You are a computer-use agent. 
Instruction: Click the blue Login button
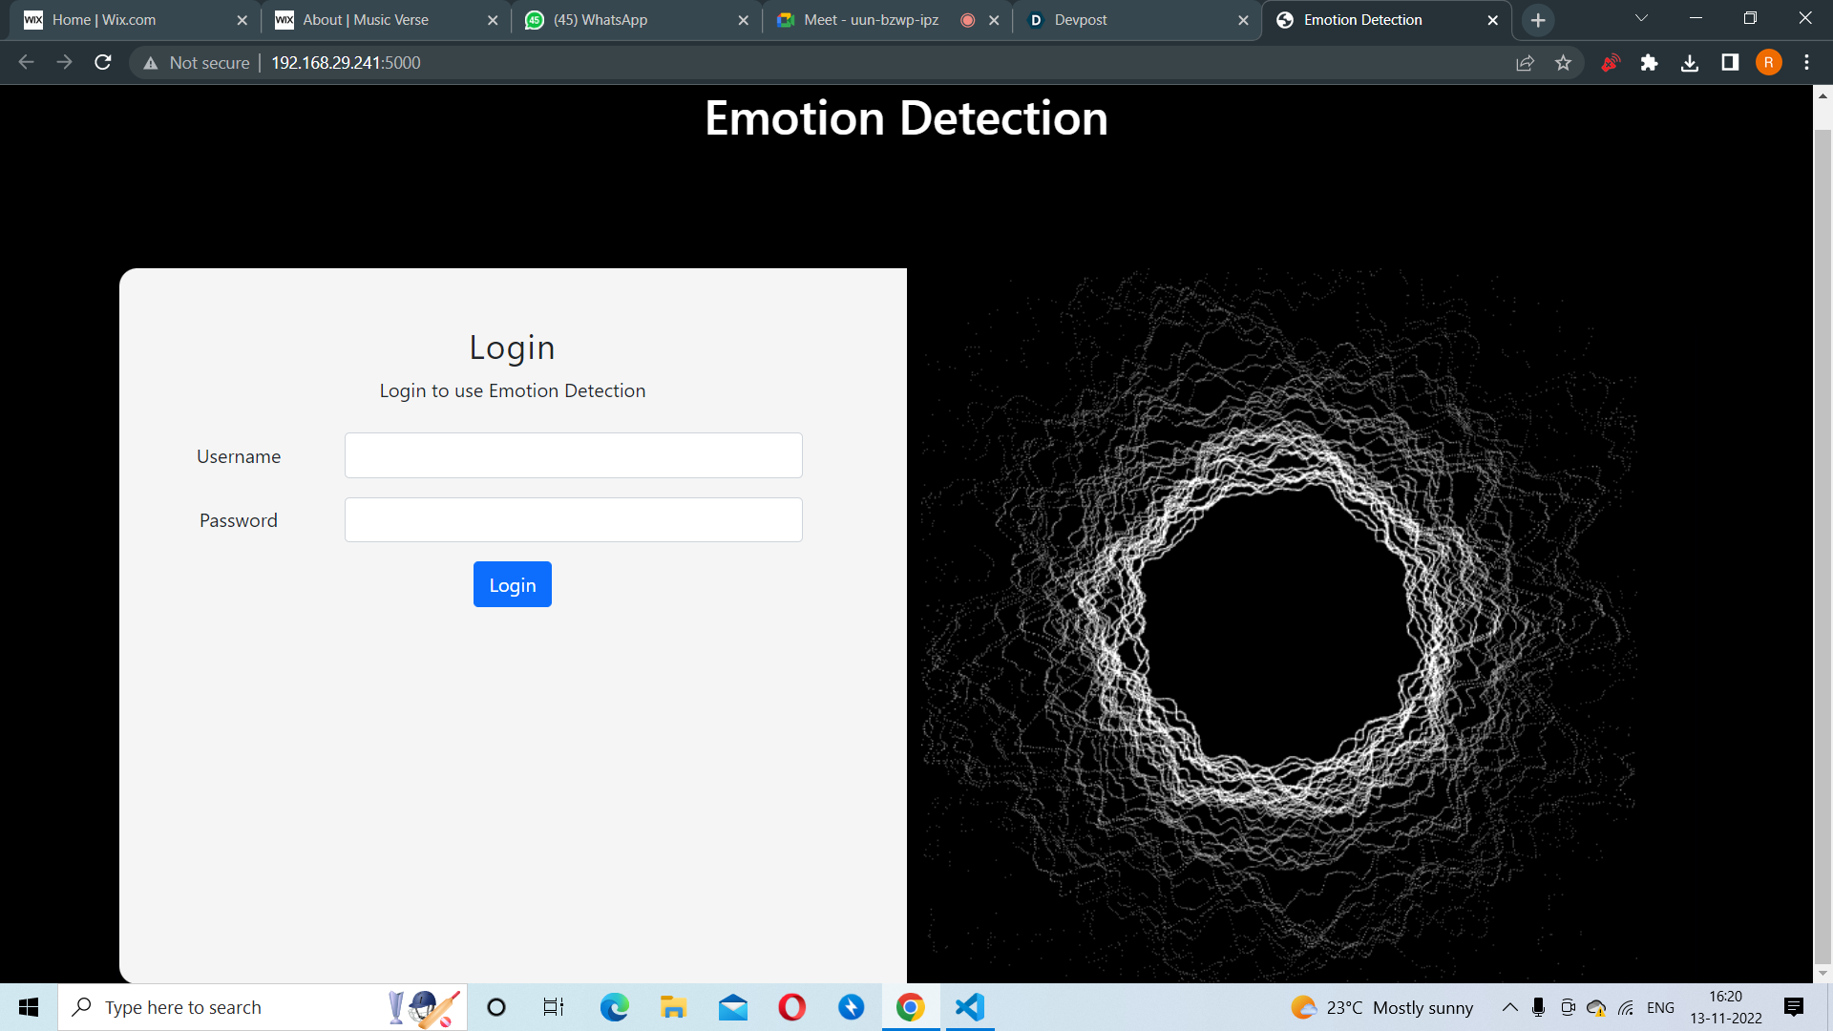[x=512, y=584]
